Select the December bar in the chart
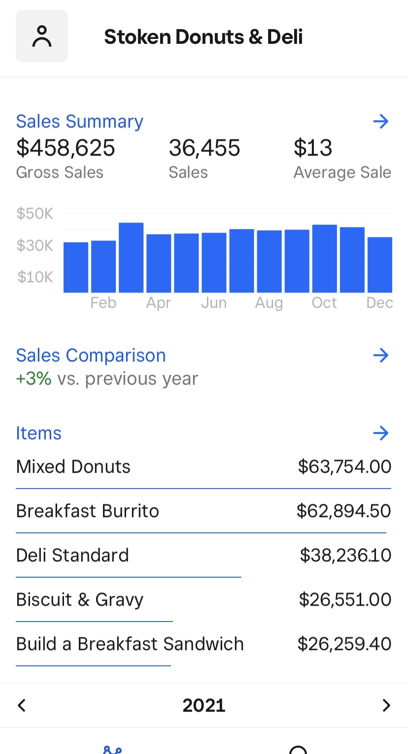Image resolution: width=408 pixels, height=754 pixels. (x=379, y=265)
